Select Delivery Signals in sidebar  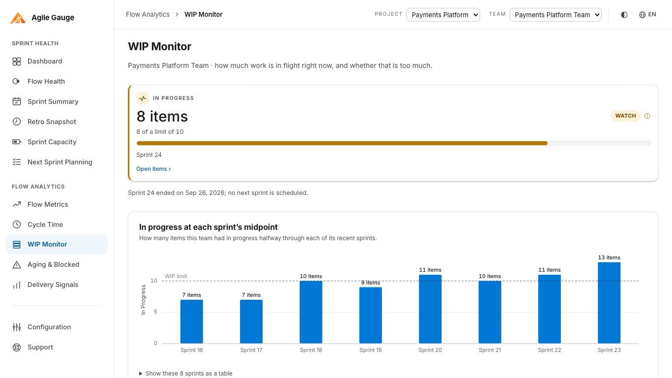pyautogui.click(x=57, y=285)
